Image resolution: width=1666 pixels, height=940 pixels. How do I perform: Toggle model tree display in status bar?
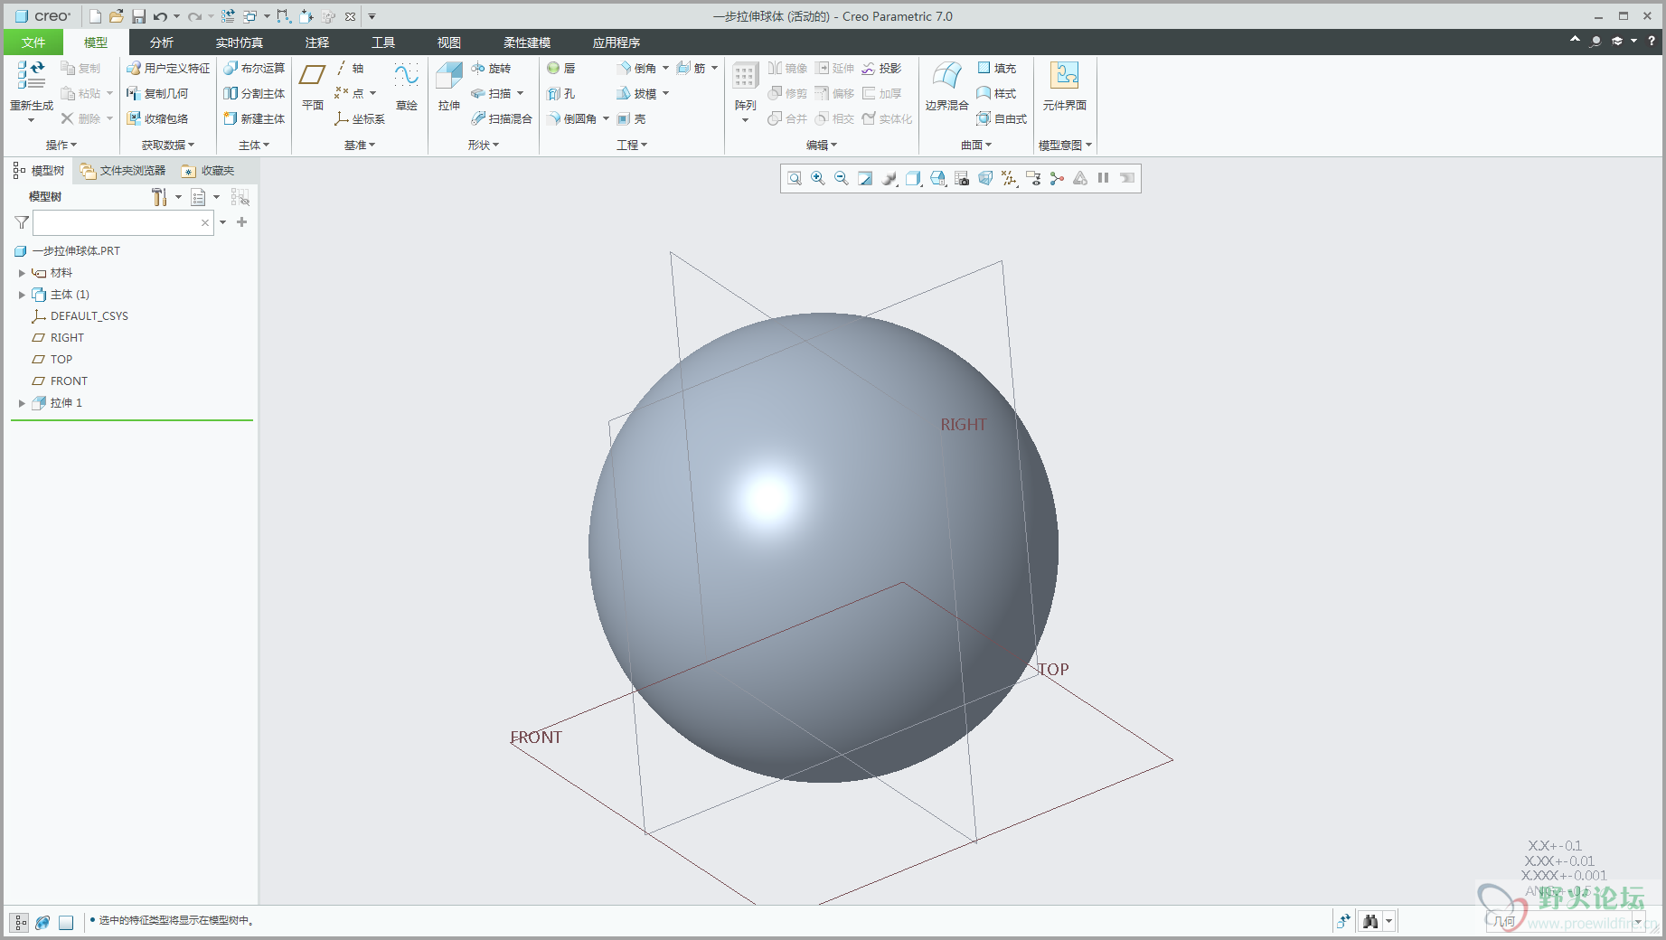click(20, 922)
